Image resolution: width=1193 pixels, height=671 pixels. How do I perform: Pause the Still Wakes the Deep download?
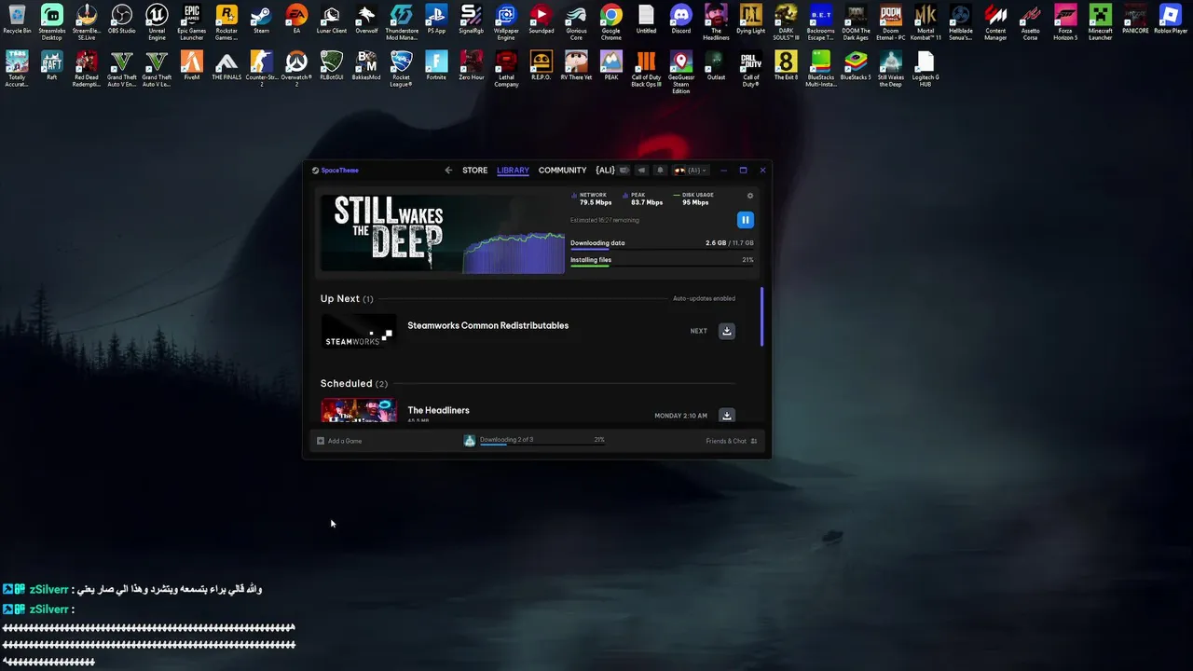[745, 220]
